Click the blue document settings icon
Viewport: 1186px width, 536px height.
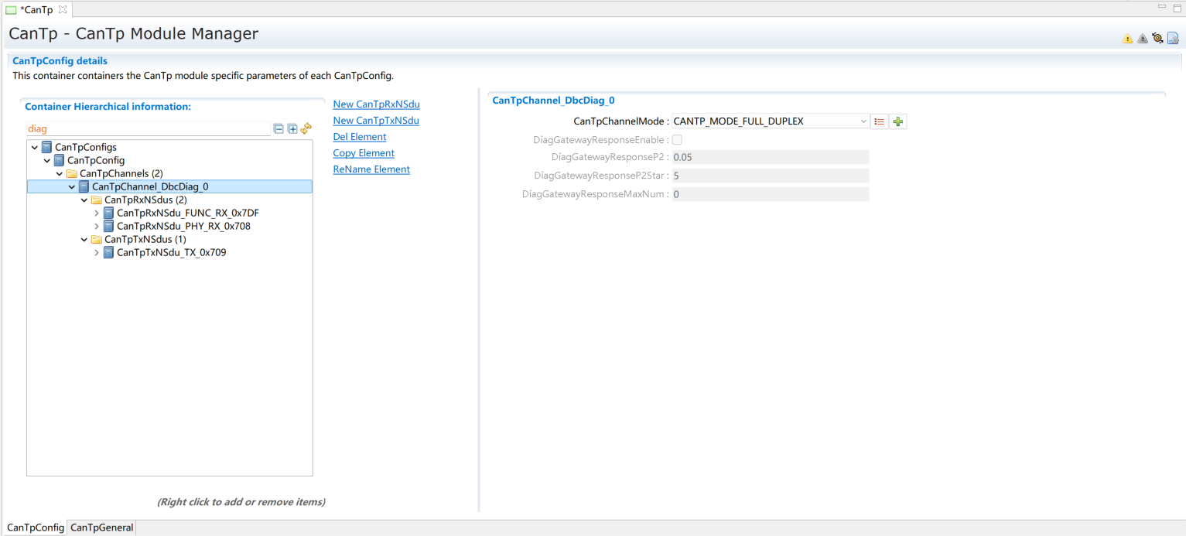(1173, 39)
